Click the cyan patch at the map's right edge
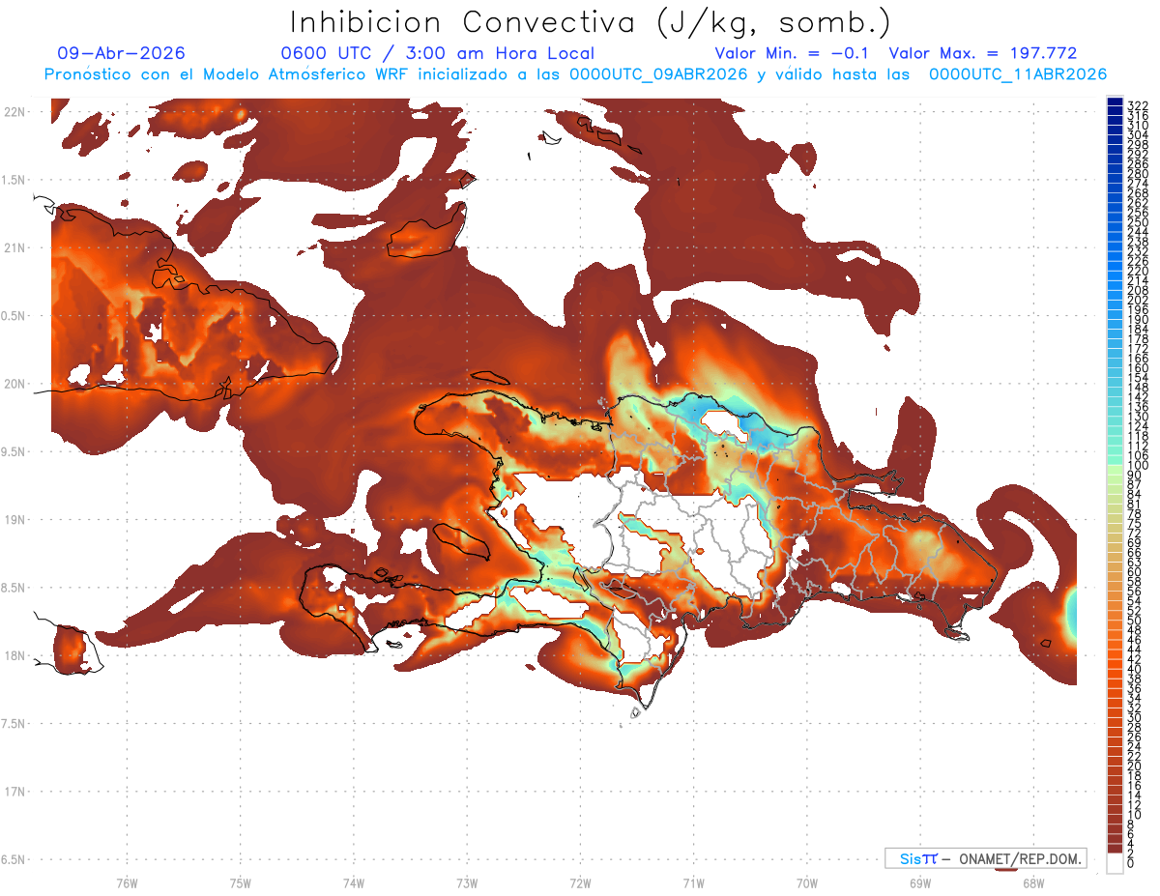The height and width of the screenshot is (896, 1160). click(1071, 614)
